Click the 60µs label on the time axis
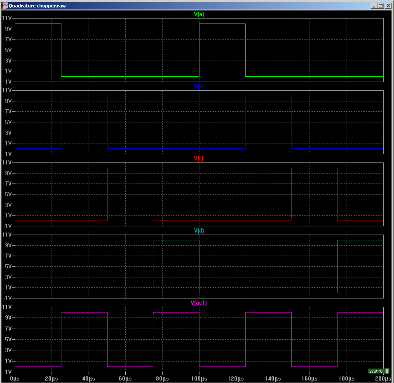 [125, 378]
